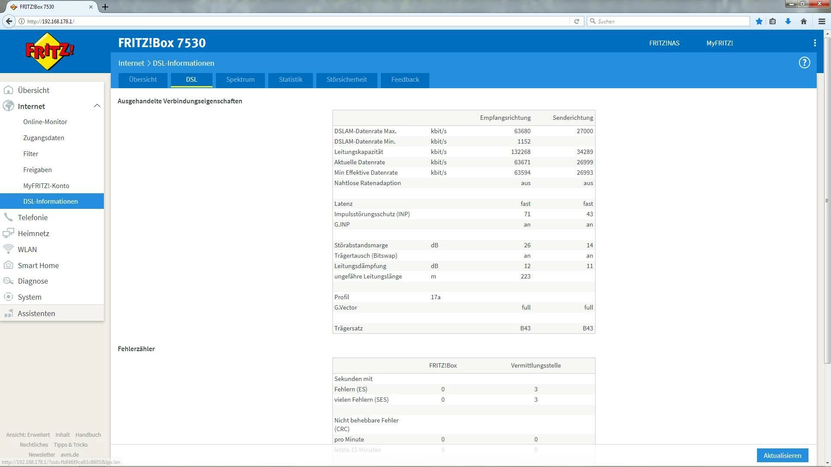The width and height of the screenshot is (831, 467).
Task: Click the browser downloads arrow icon
Action: coord(788,21)
